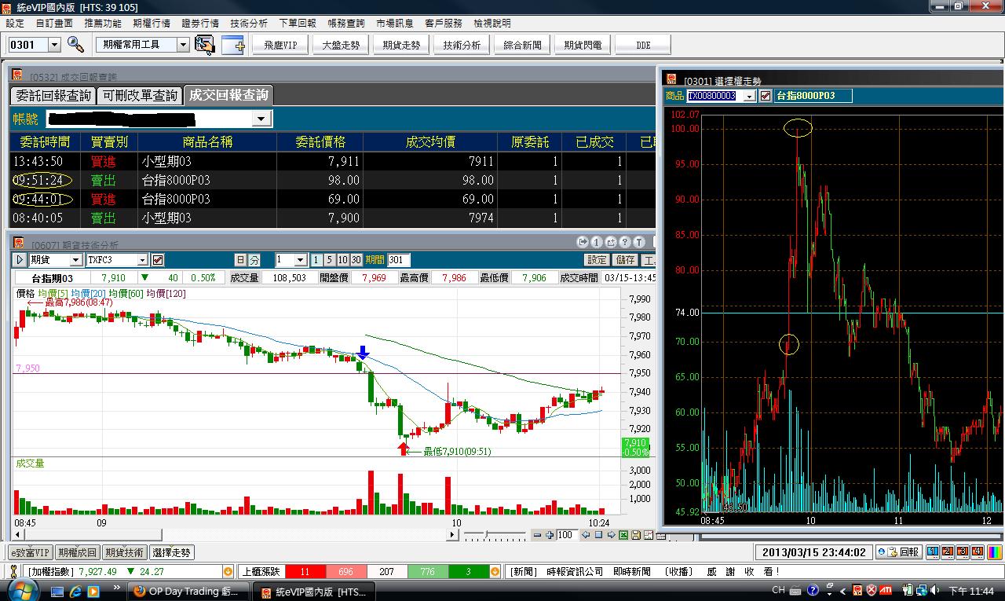Open the option product code dropdown

click(x=749, y=96)
